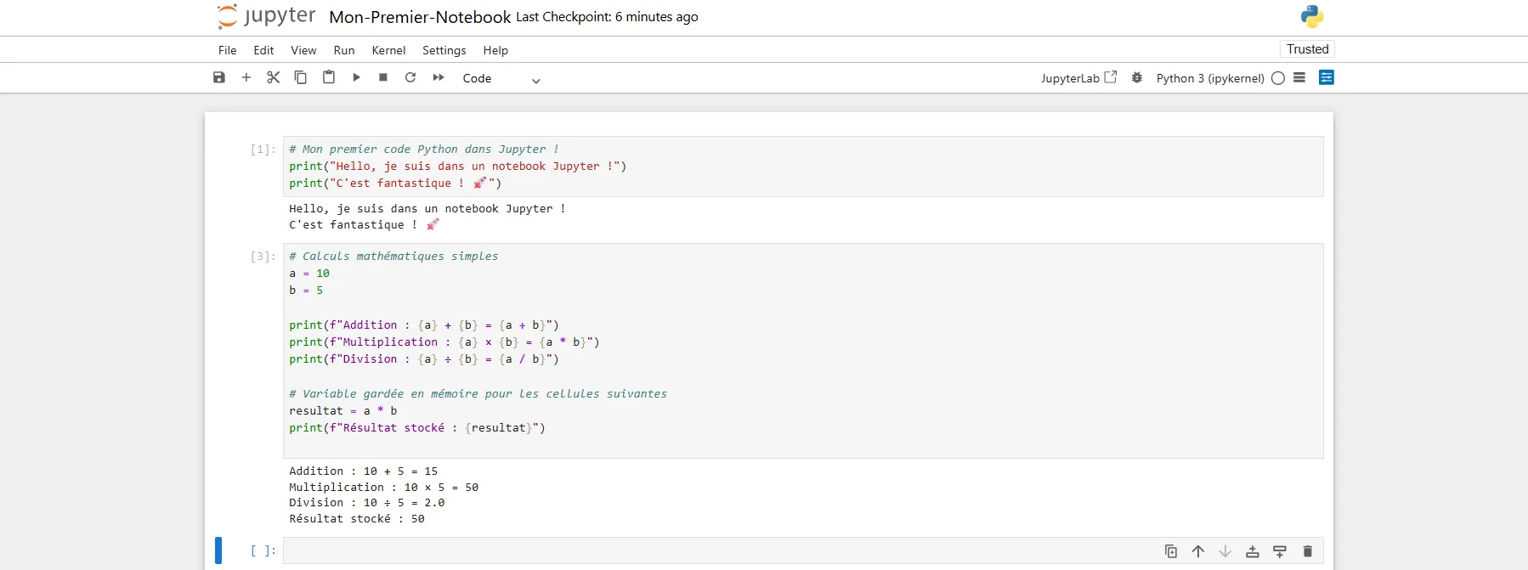Click the kernel status circle indicator

tap(1277, 78)
